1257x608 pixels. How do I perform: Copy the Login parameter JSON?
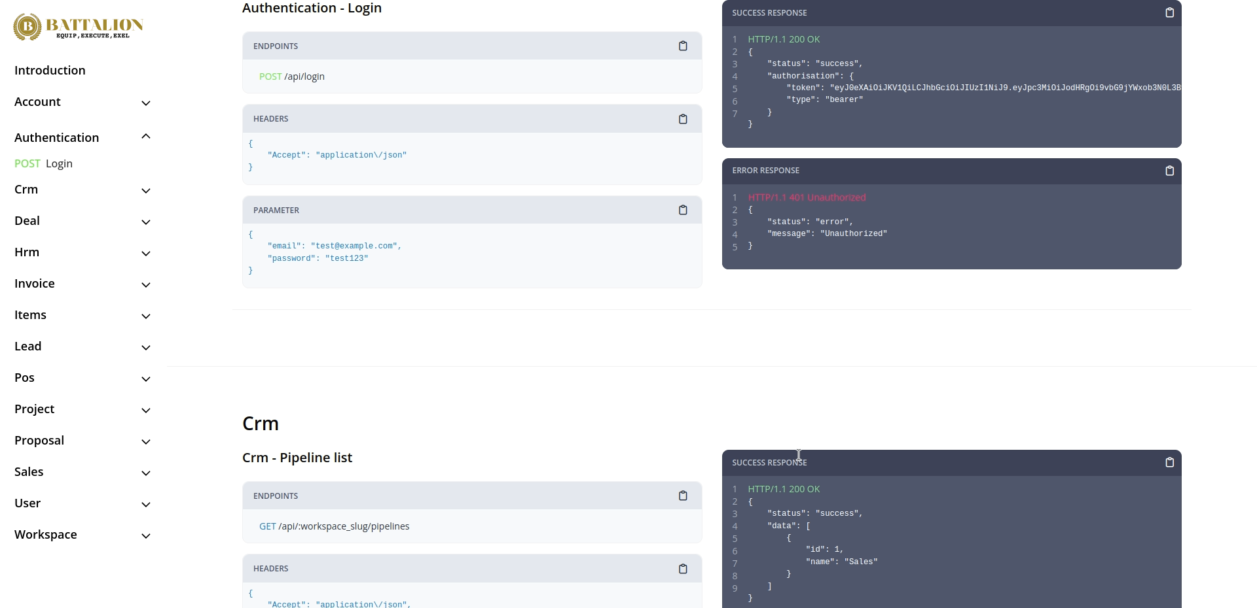[683, 210]
